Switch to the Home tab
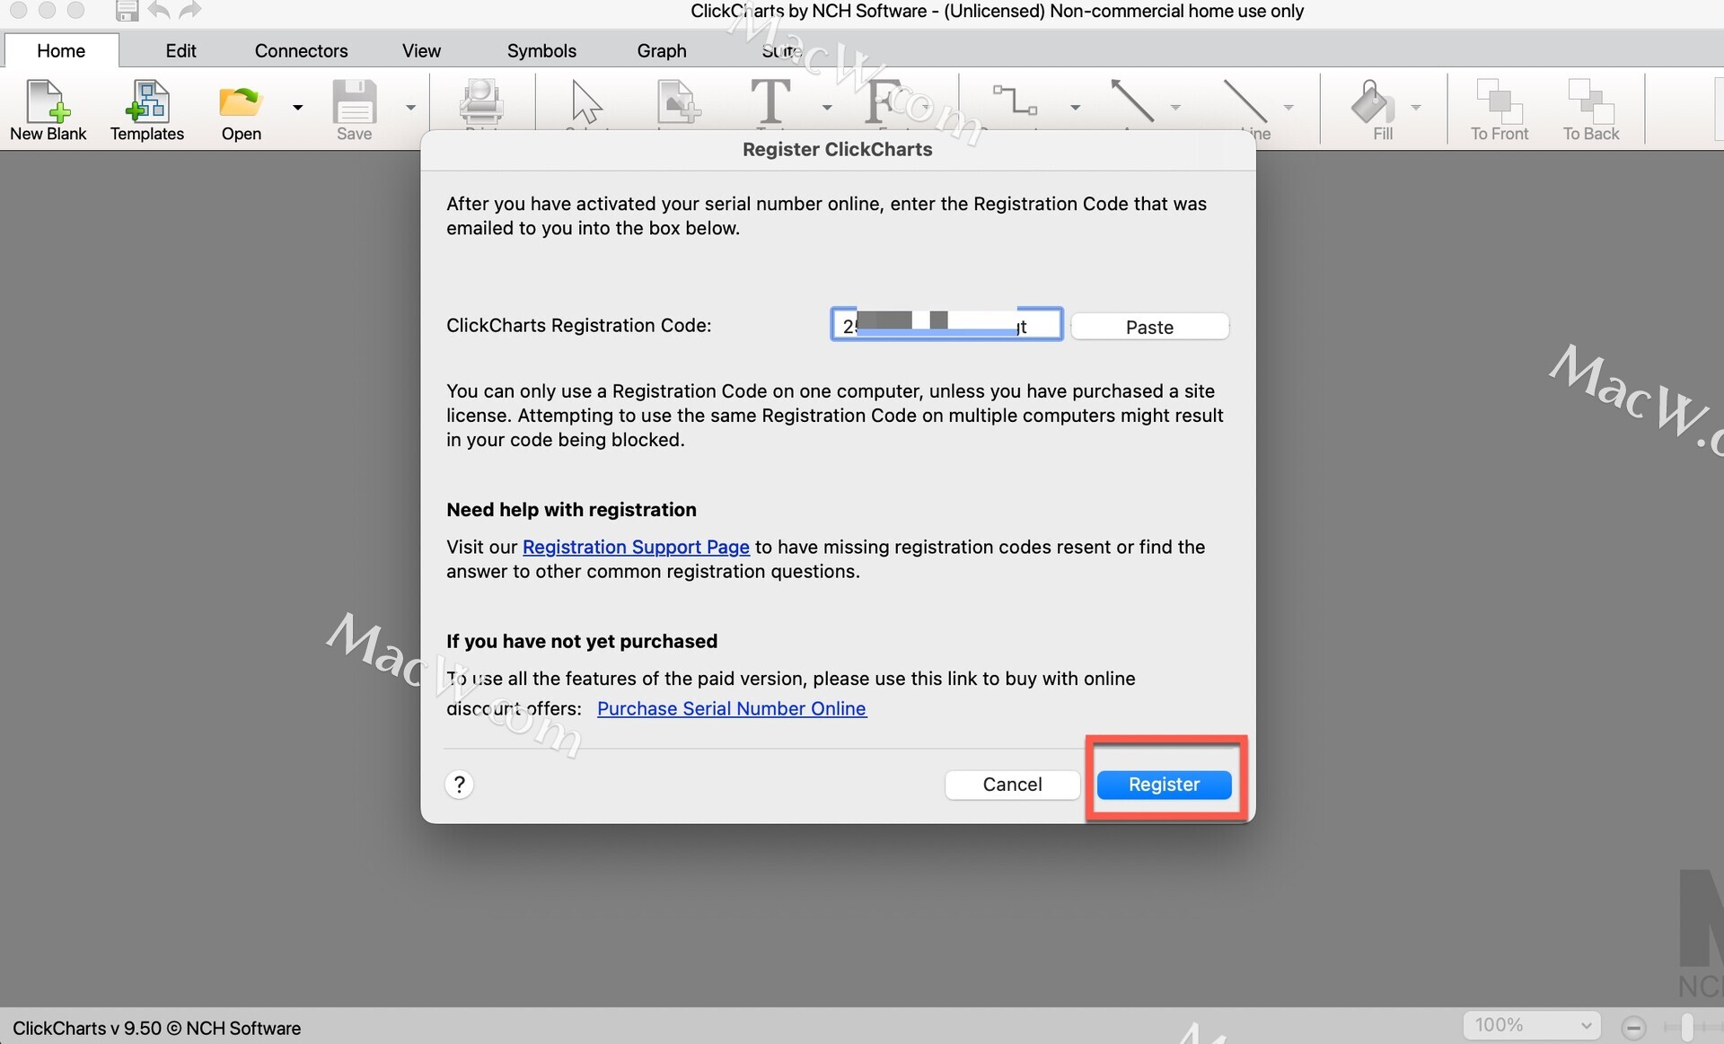 click(61, 50)
